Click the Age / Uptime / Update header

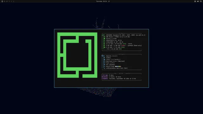[122, 73]
